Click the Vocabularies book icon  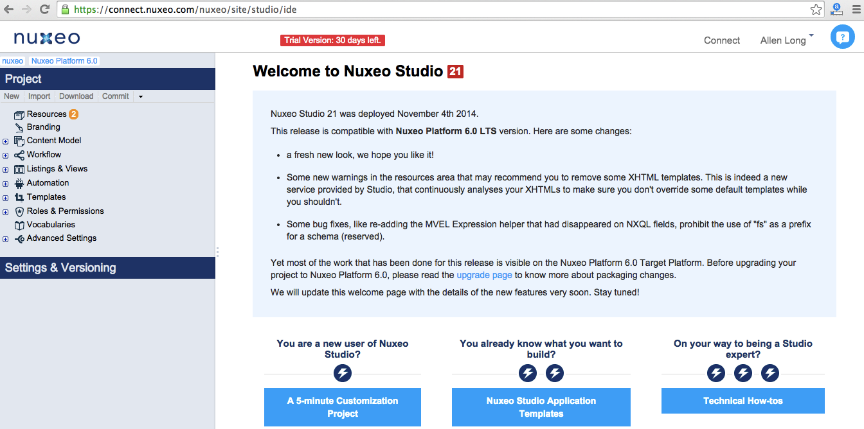(19, 225)
